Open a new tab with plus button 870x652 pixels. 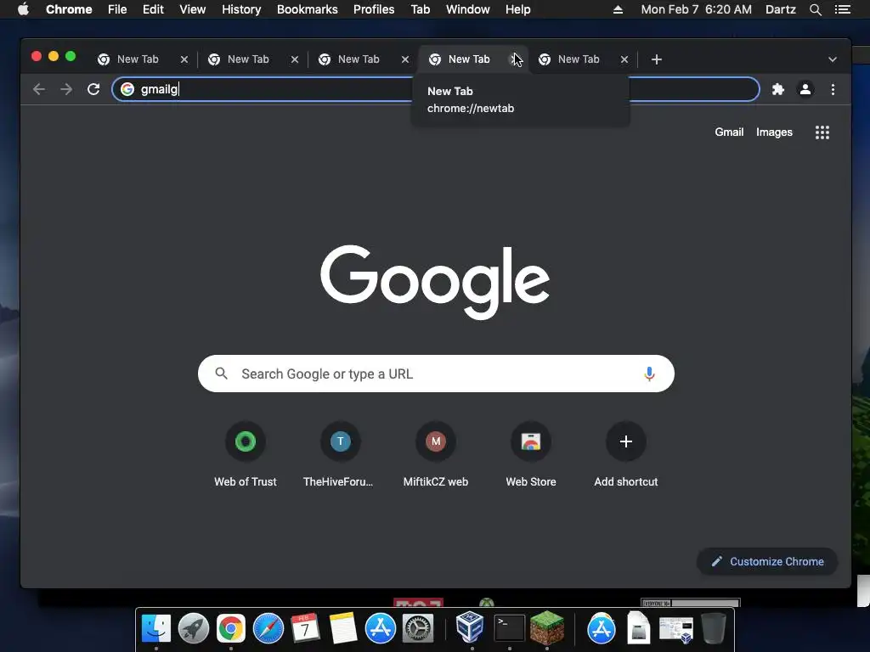657,59
